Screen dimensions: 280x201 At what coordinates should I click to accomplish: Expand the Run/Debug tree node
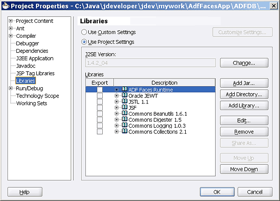[x=11, y=89]
